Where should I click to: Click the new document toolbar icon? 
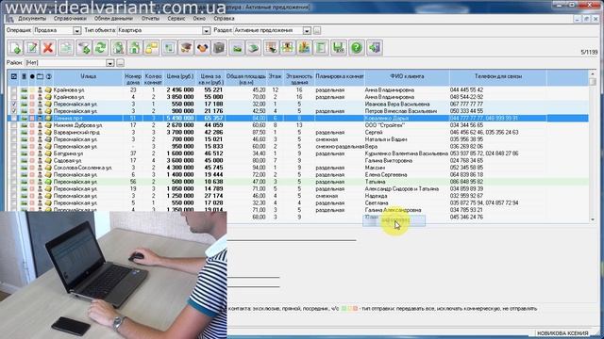(15, 48)
